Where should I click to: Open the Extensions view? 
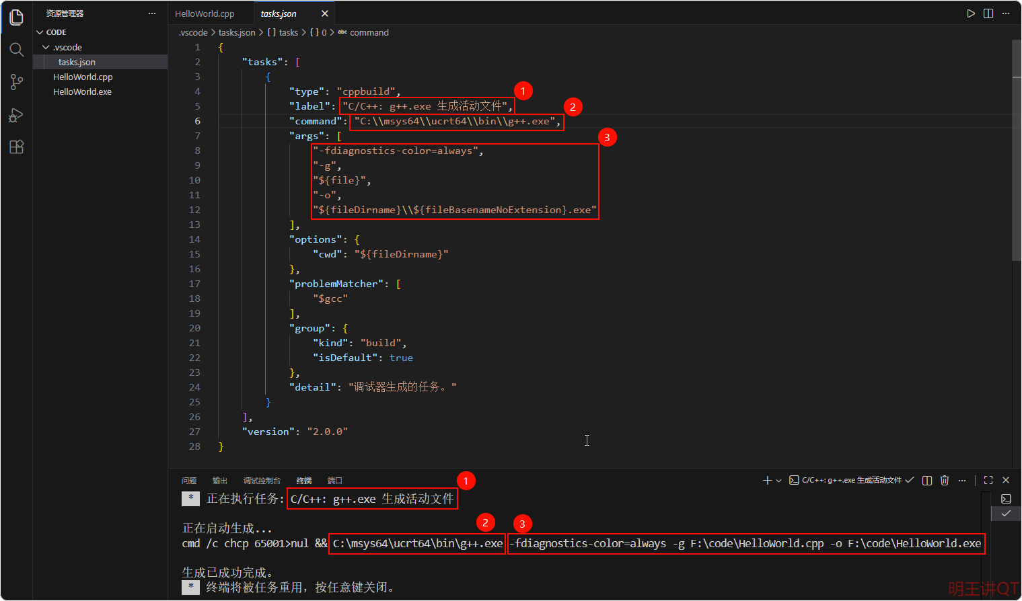click(x=17, y=147)
